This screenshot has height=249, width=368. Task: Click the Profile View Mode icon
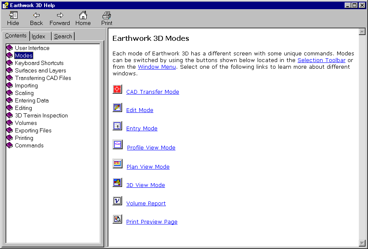(118, 145)
